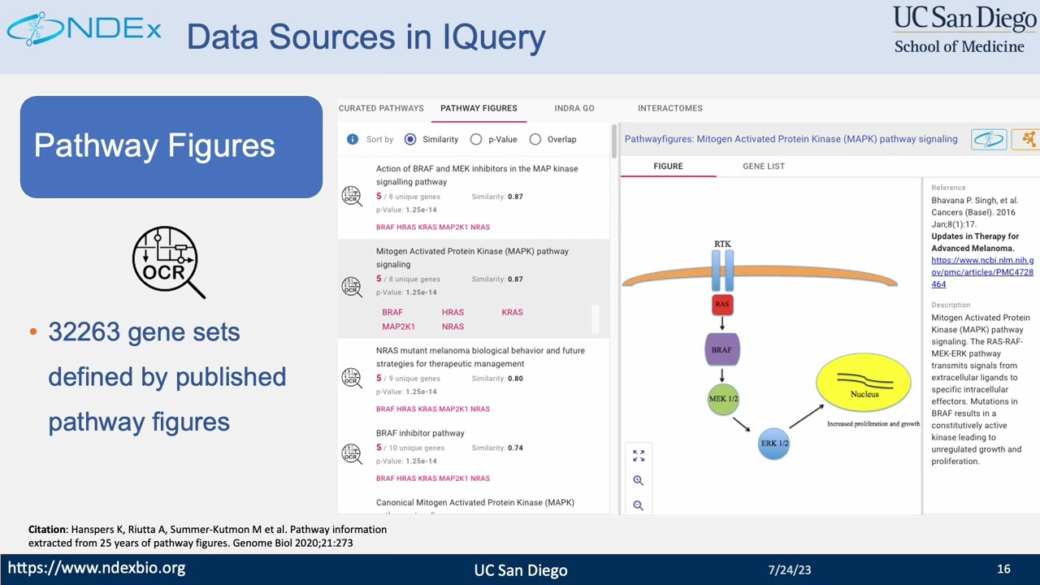Zoom in on the pathway figure
Viewport: 1040px width, 585px height.
click(639, 480)
